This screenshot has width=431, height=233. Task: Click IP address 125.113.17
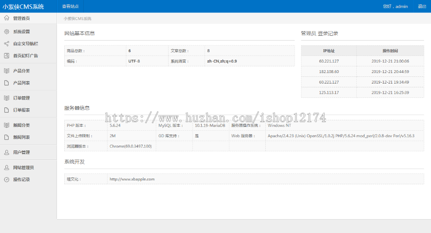329,92
